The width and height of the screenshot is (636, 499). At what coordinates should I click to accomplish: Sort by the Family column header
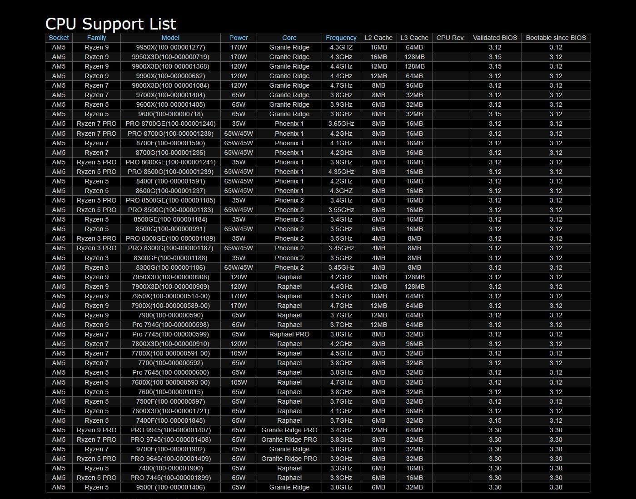(x=96, y=38)
